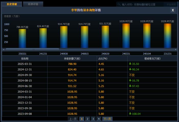The image size is (179, 122).
Task: Click the bar above 240331
Action: pyautogui.click(x=126, y=36)
